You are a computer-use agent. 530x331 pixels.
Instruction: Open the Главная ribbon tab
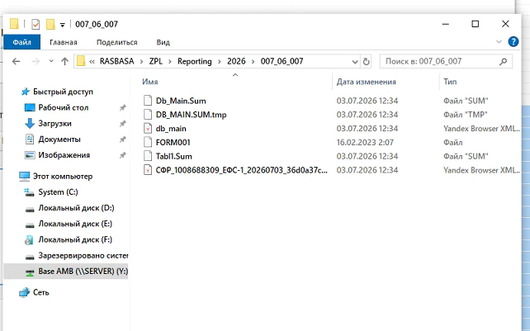(64, 42)
